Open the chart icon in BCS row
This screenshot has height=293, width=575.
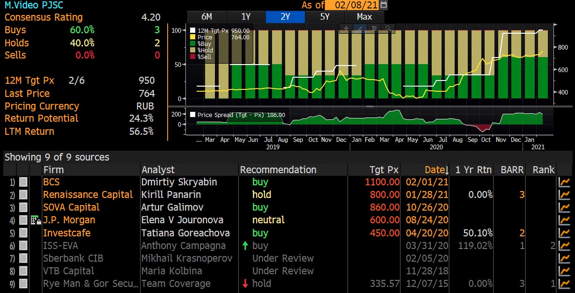(565, 182)
